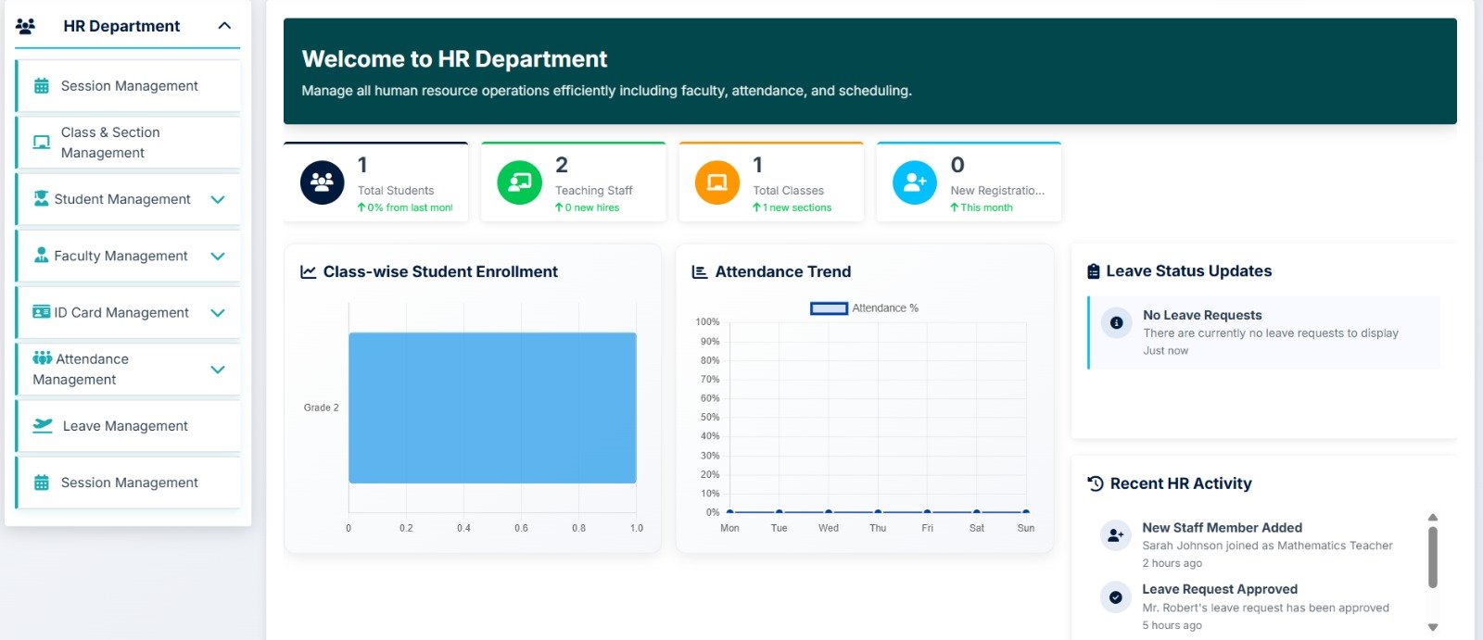
Task: Click the Attendance Management group icon
Action: point(43,358)
